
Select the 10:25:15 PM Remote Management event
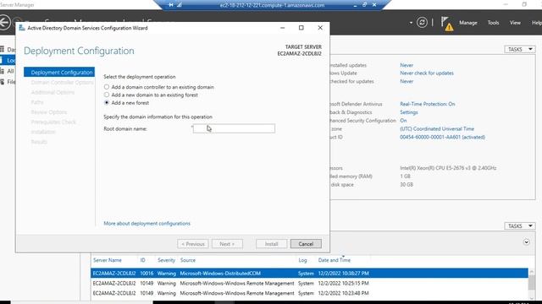(x=309, y=284)
